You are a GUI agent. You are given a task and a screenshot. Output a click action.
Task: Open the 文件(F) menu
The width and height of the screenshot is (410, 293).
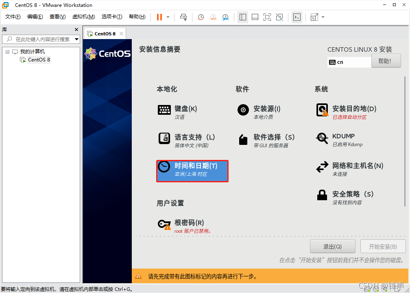click(13, 17)
